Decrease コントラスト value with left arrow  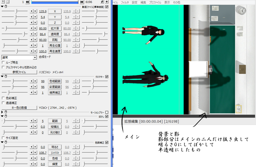pyautogui.click(x=32, y=153)
